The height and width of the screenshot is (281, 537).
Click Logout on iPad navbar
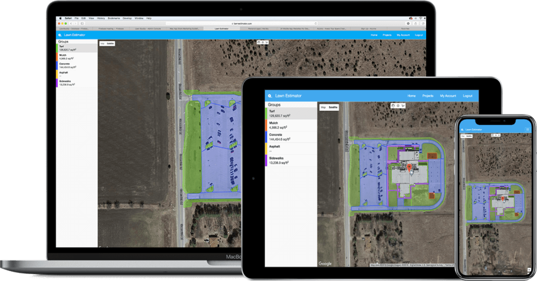coord(467,96)
